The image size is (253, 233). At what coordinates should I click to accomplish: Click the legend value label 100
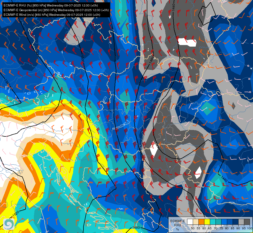pos(250,228)
